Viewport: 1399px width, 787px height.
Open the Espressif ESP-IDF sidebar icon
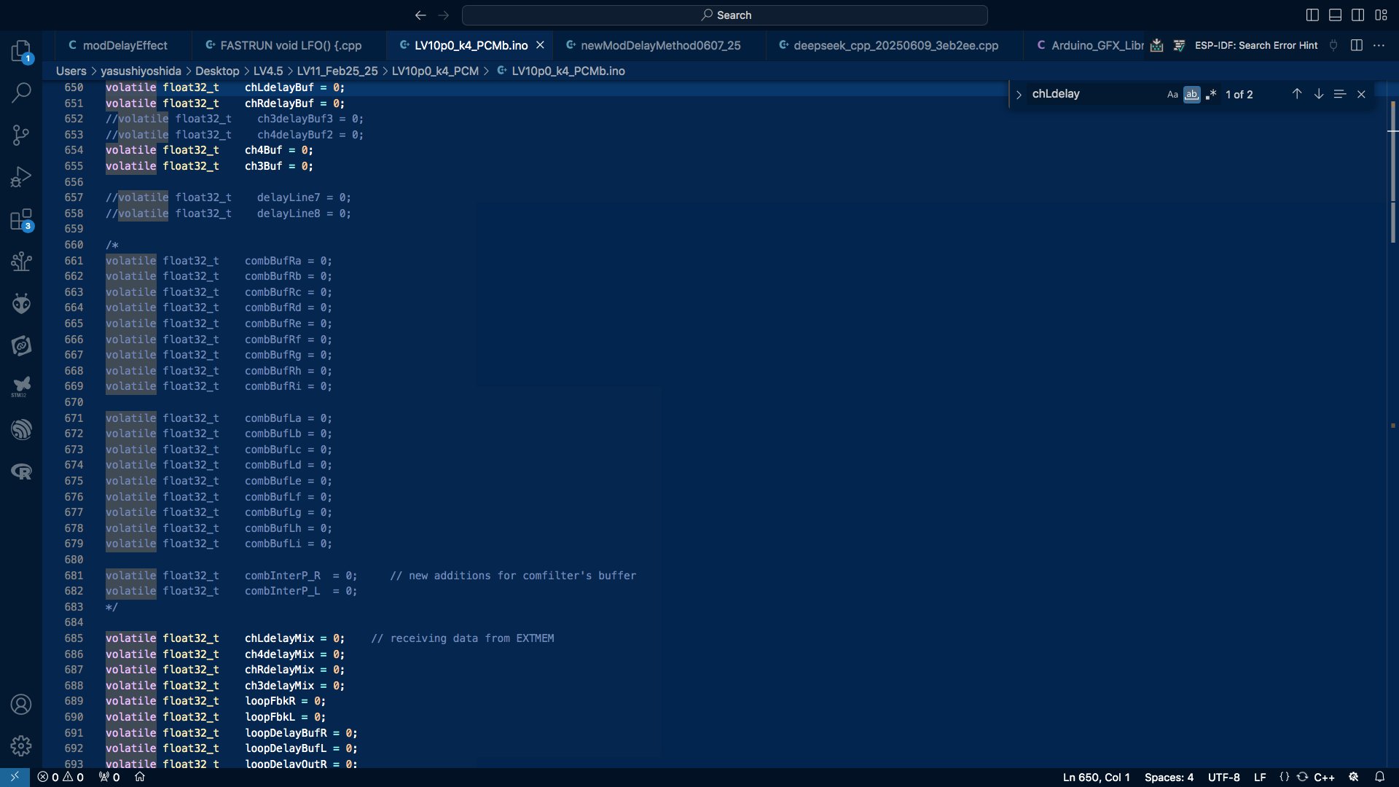tap(21, 429)
